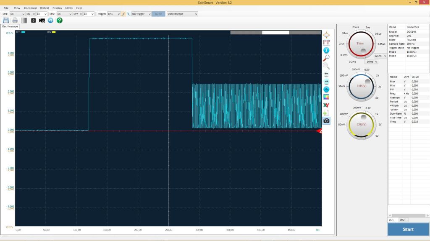Click the left arrow navigation icon
This screenshot has width=430, height=241.
tap(326, 74)
